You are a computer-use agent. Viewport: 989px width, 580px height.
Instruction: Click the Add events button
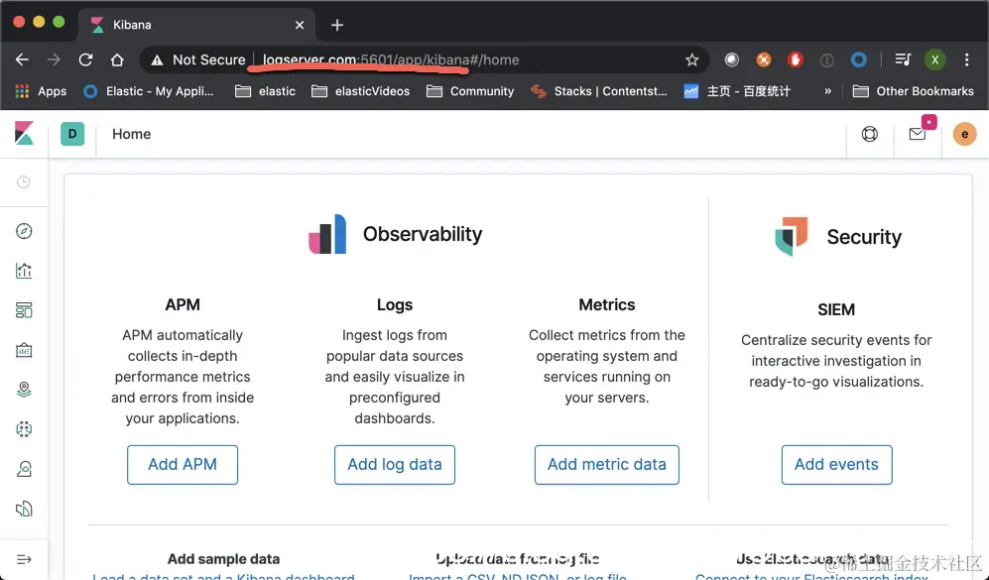click(836, 465)
